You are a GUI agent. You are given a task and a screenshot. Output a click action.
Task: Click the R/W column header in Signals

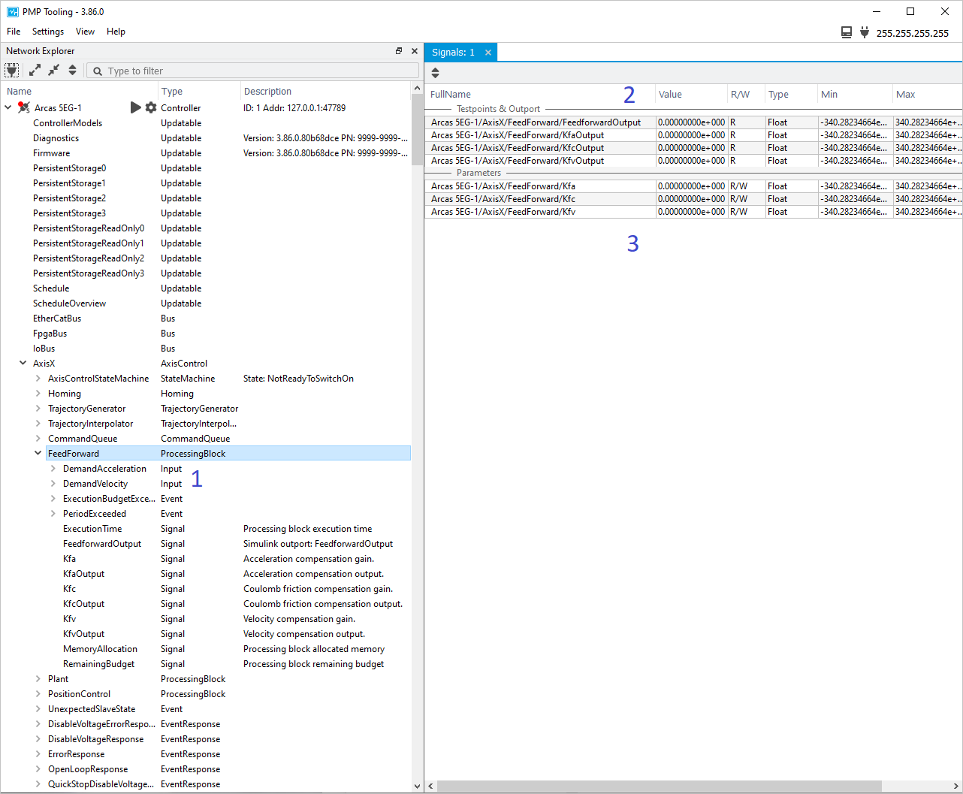[745, 94]
